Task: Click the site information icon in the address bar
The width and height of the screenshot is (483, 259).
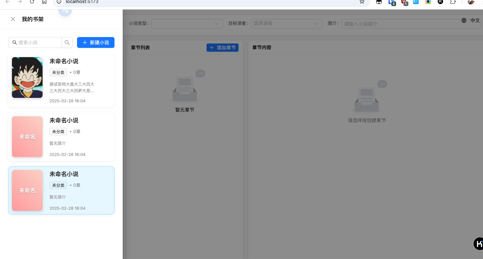Action: coord(59,2)
